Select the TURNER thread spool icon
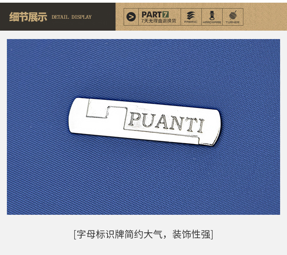287x255 pixels. tap(233, 15)
